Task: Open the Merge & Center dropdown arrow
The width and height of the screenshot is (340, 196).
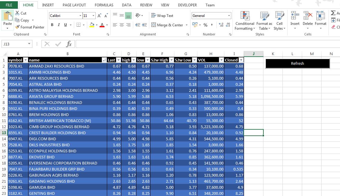Action: 187,25
